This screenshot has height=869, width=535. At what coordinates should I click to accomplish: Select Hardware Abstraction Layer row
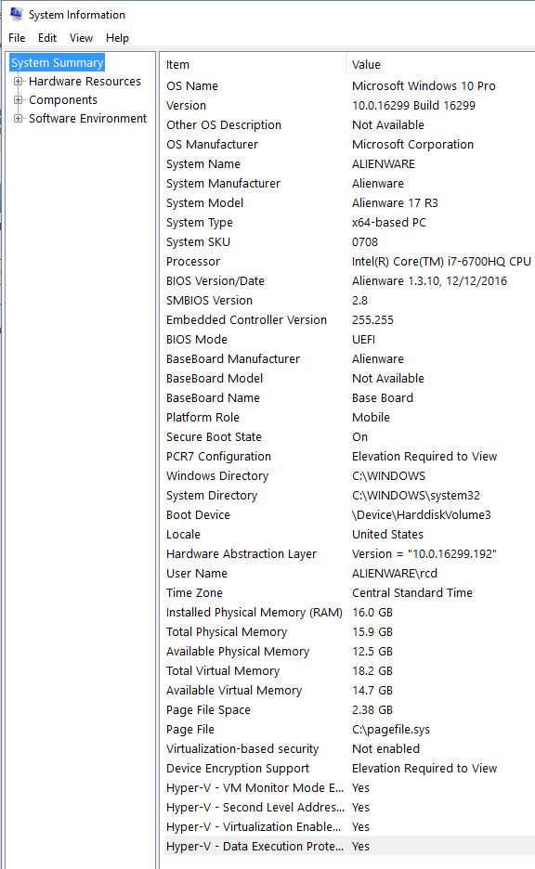(x=347, y=553)
